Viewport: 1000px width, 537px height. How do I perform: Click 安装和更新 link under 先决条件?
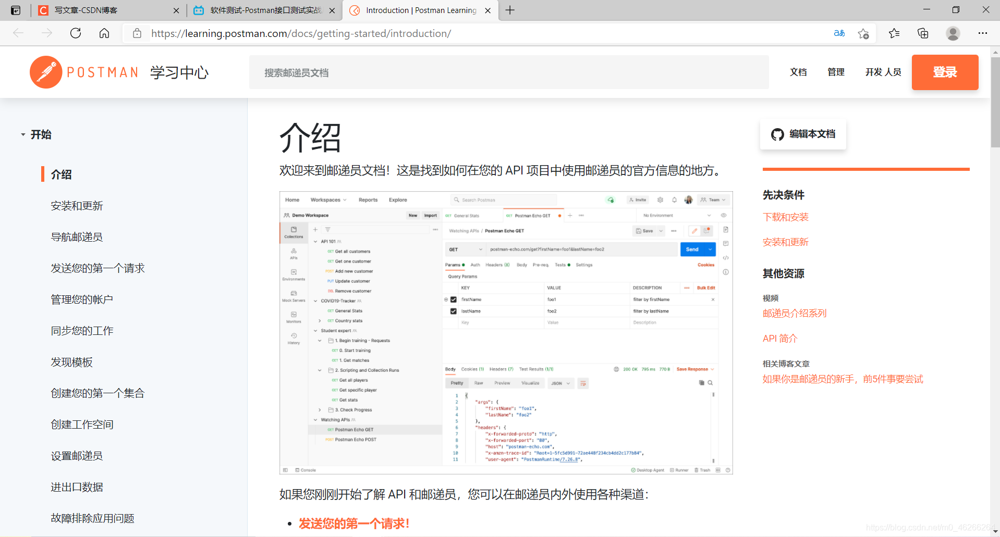pyautogui.click(x=785, y=242)
